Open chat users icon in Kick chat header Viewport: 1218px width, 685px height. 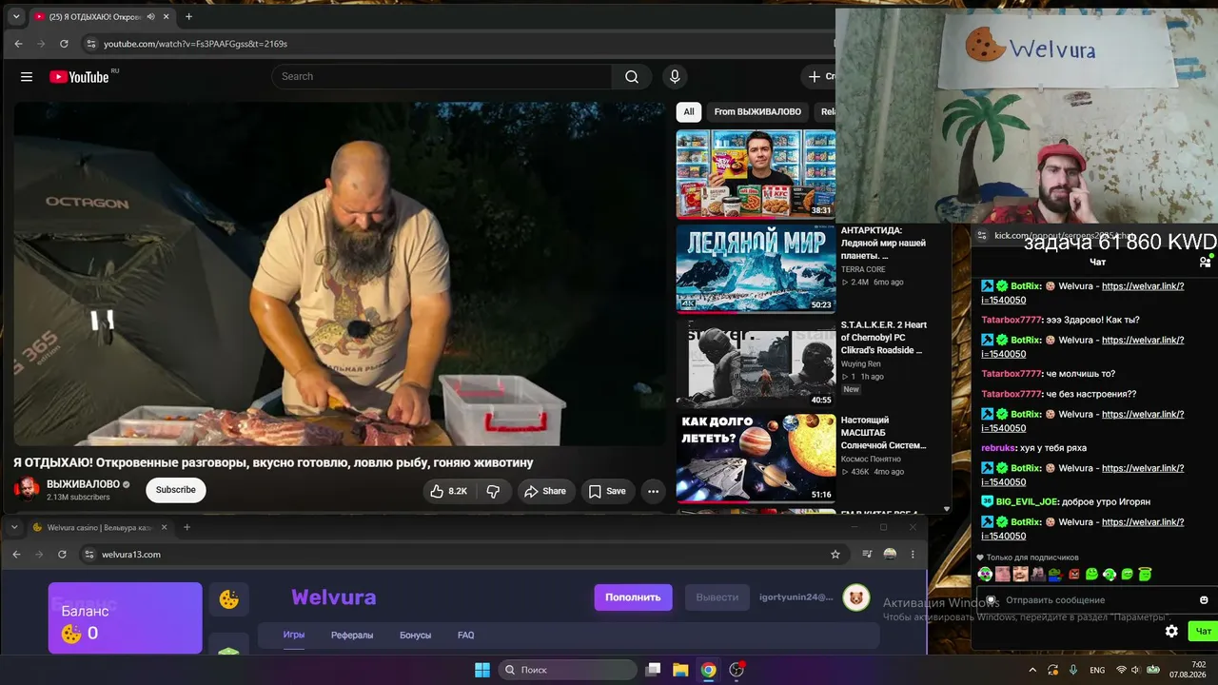[x=1205, y=262]
